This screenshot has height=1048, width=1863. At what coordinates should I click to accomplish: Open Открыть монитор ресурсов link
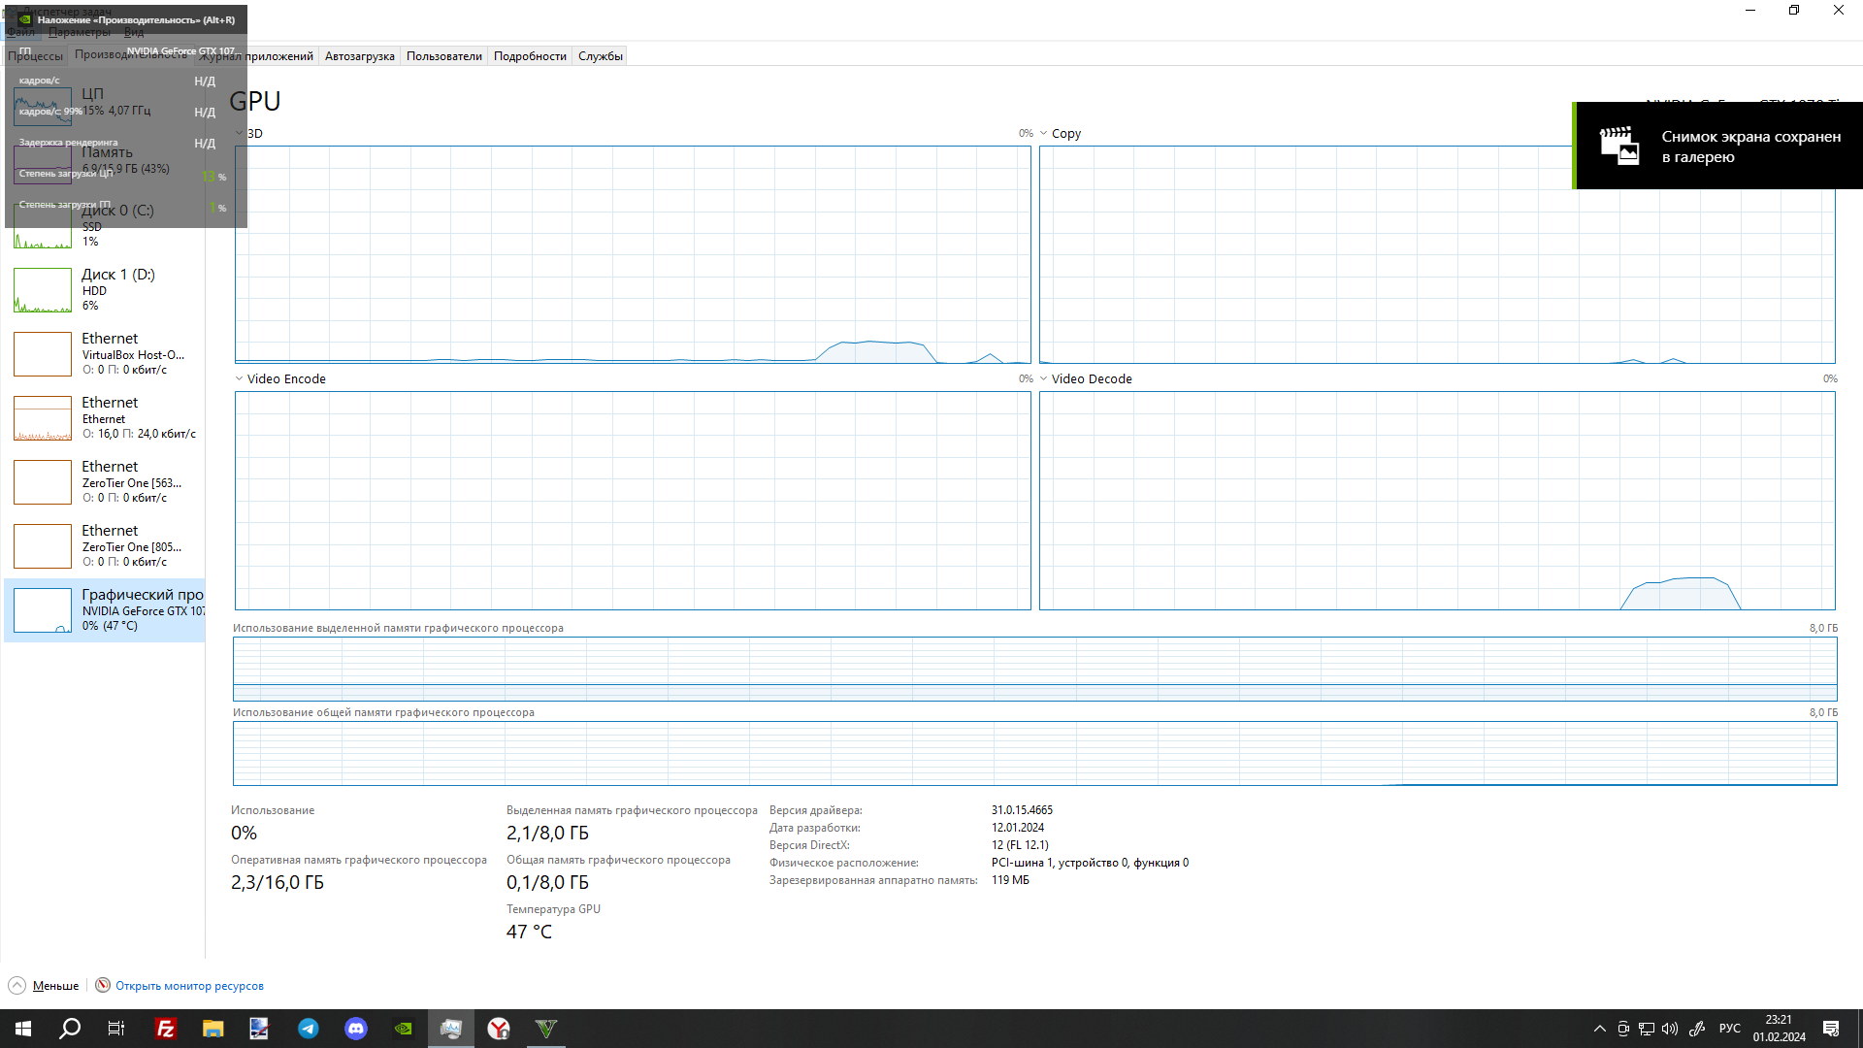[189, 986]
